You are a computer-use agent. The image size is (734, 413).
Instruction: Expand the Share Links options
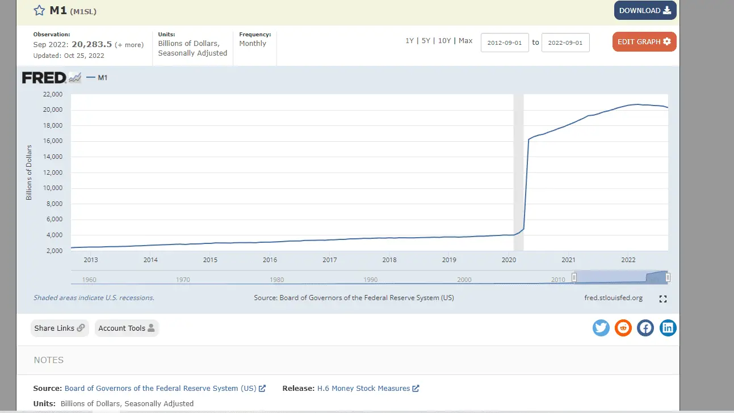tap(60, 328)
